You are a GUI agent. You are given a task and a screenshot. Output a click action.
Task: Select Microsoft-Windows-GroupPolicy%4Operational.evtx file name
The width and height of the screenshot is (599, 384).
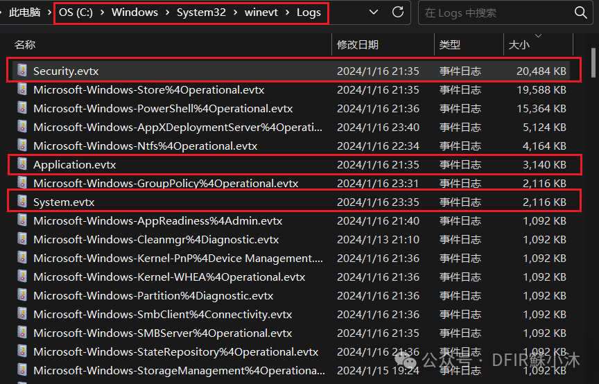[x=166, y=184]
